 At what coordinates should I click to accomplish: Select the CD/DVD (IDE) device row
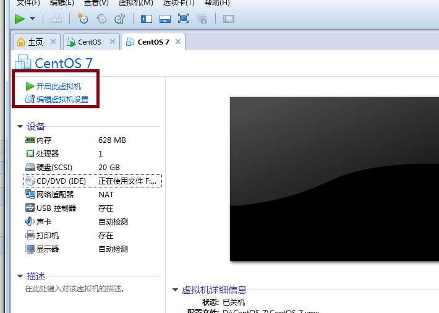(93, 181)
